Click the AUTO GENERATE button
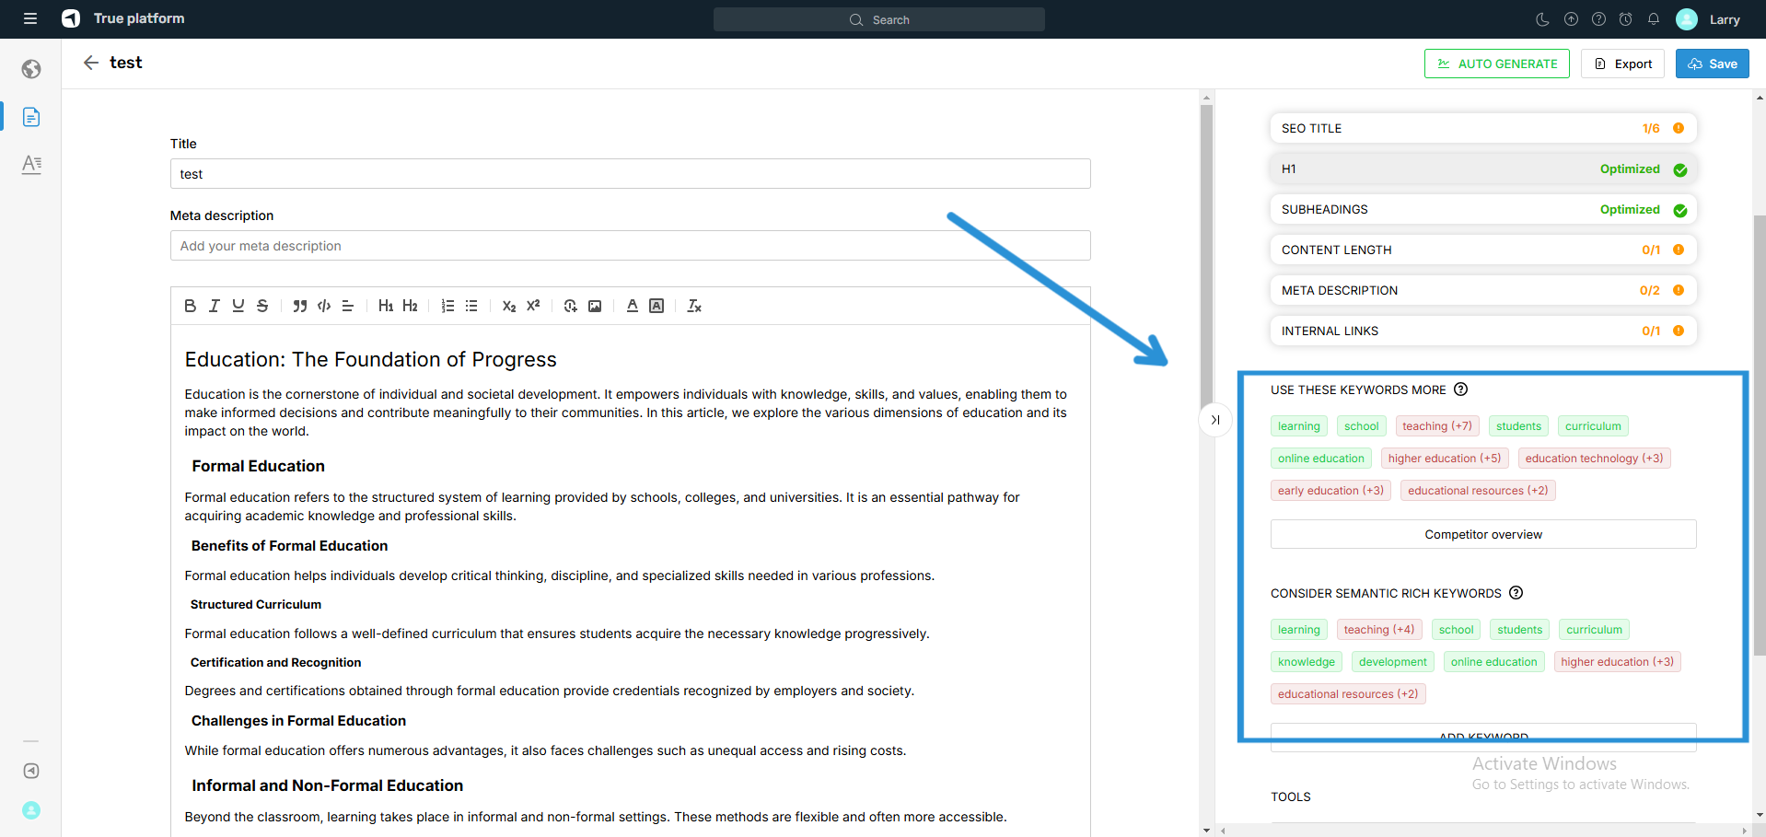 1496,64
